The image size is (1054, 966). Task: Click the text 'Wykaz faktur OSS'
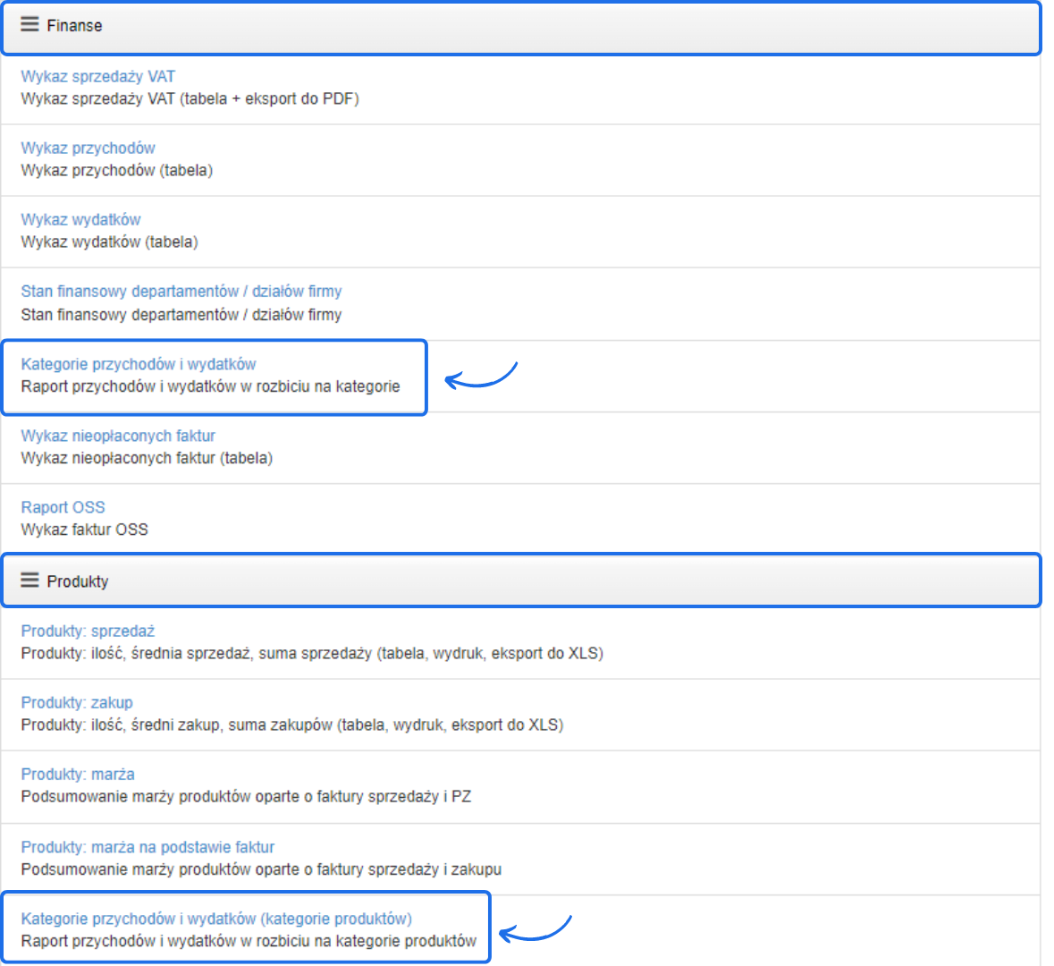(x=85, y=530)
